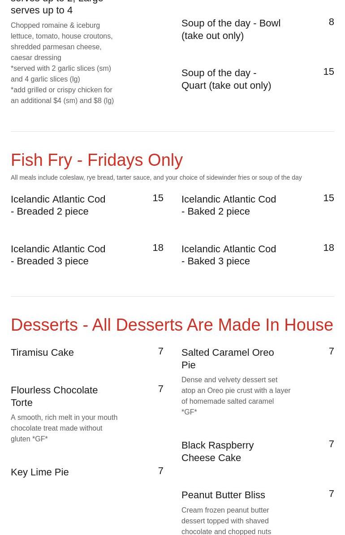Click the Flourless Chocolate Torte description text

(x=64, y=428)
